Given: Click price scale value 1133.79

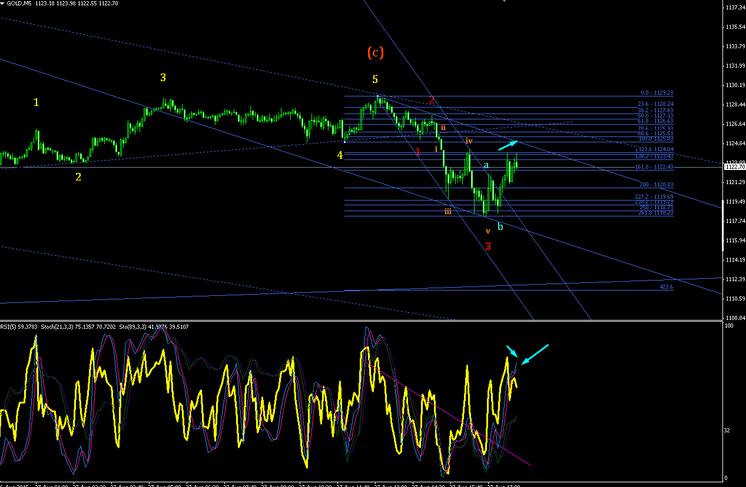Looking at the screenshot, I should (736, 46).
